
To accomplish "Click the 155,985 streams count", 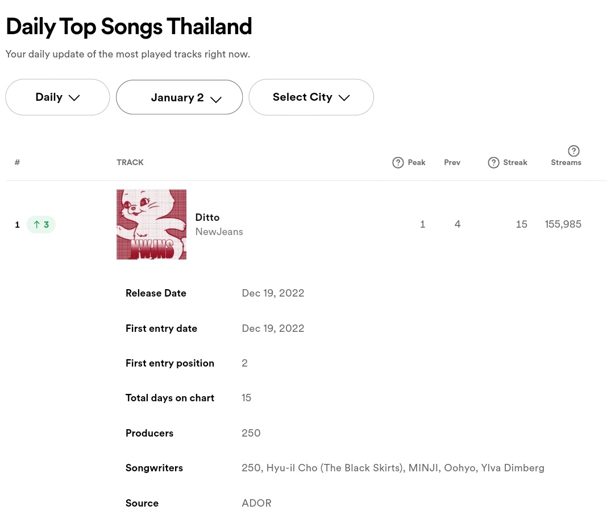I will (x=563, y=224).
